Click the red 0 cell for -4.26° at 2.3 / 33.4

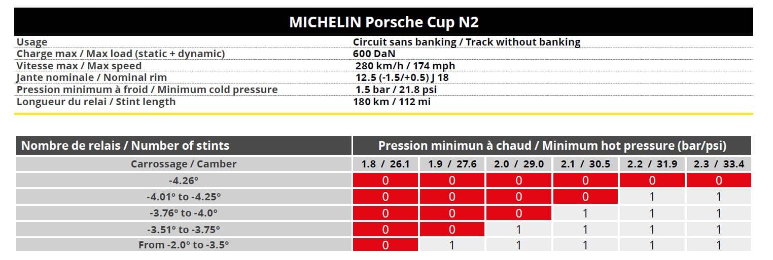pyautogui.click(x=718, y=180)
